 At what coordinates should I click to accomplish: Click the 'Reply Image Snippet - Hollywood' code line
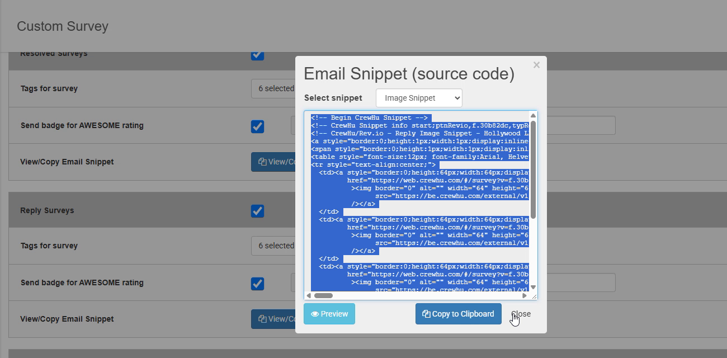(419, 134)
